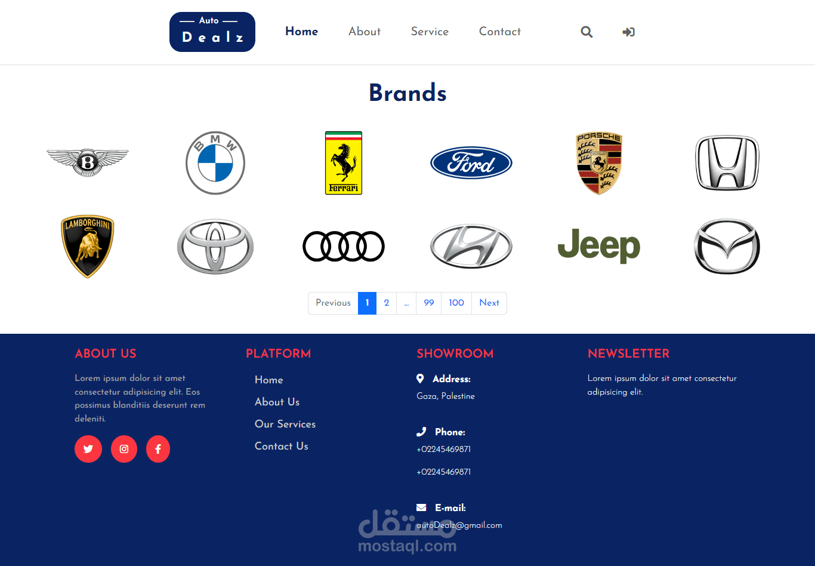Click the Facebook social icon in footer
This screenshot has height=566, width=815.
[158, 449]
